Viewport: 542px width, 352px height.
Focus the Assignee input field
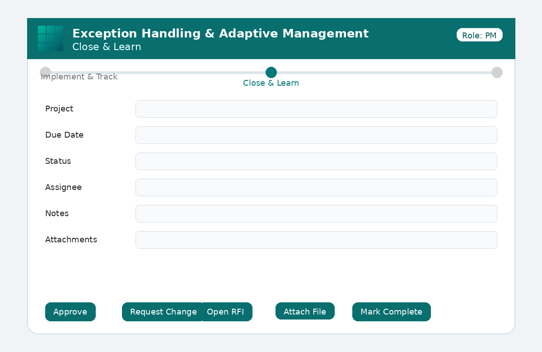point(316,187)
